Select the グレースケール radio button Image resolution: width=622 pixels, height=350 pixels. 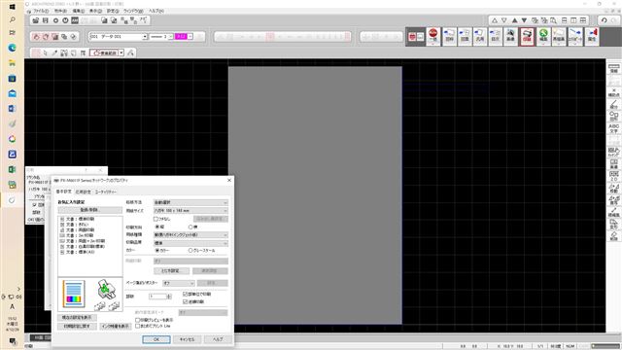coord(190,251)
